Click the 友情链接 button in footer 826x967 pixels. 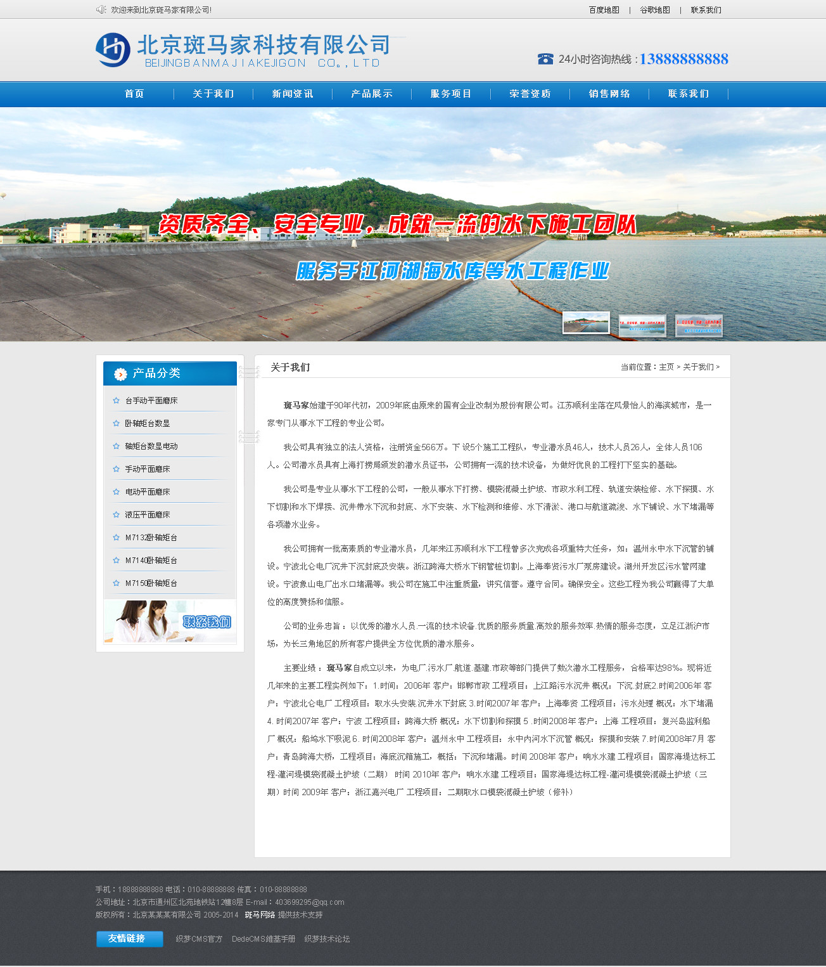pos(129,938)
